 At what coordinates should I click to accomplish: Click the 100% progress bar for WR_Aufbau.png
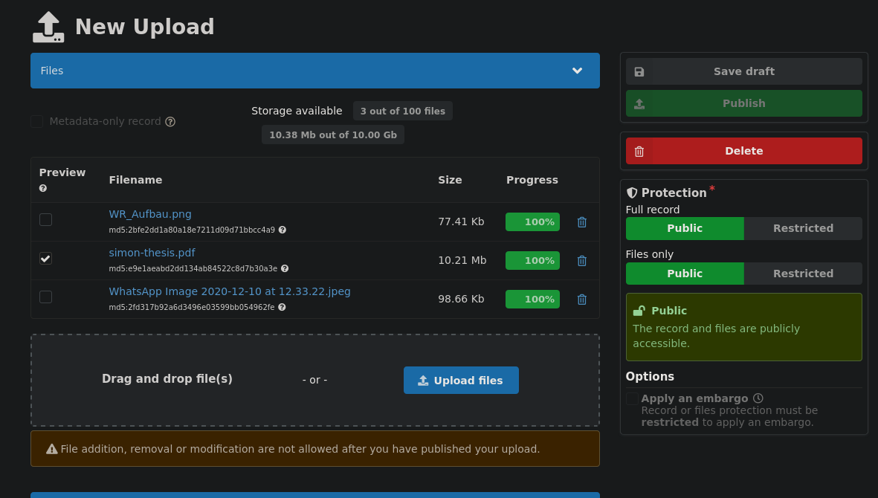pyautogui.click(x=532, y=221)
